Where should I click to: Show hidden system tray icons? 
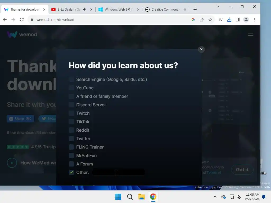coord(215,197)
